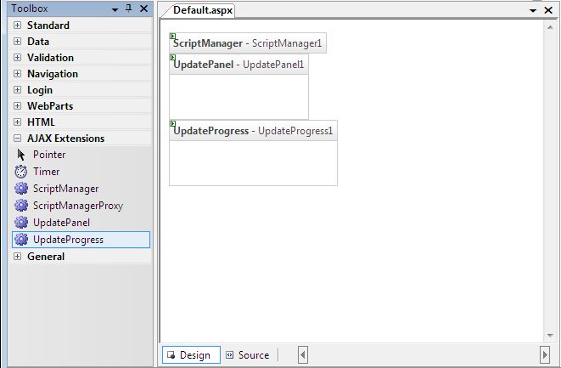Select the Pointer toolbox label
The height and width of the screenshot is (368, 561).
pos(49,155)
